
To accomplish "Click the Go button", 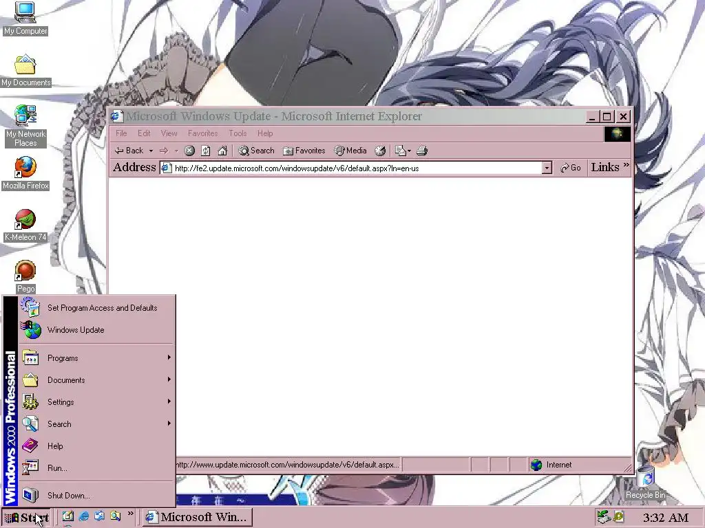I will click(x=571, y=168).
